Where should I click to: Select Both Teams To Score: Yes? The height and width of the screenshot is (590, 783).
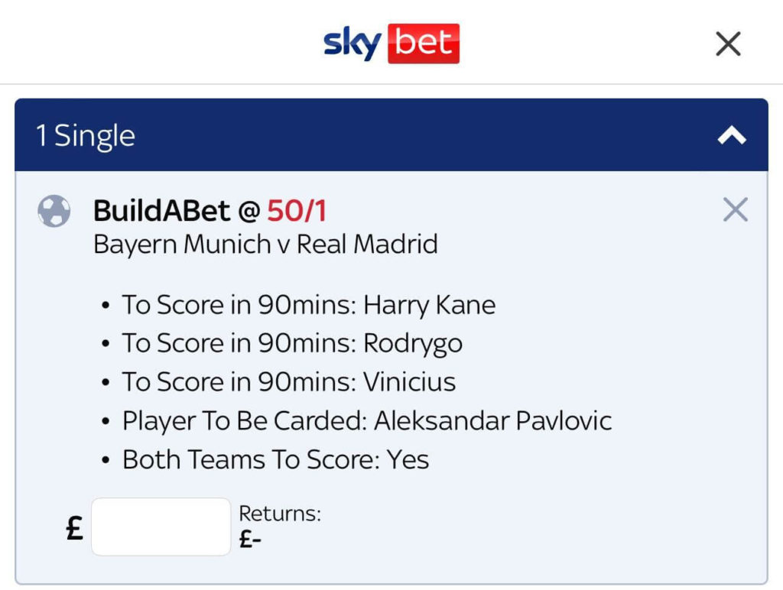275,459
